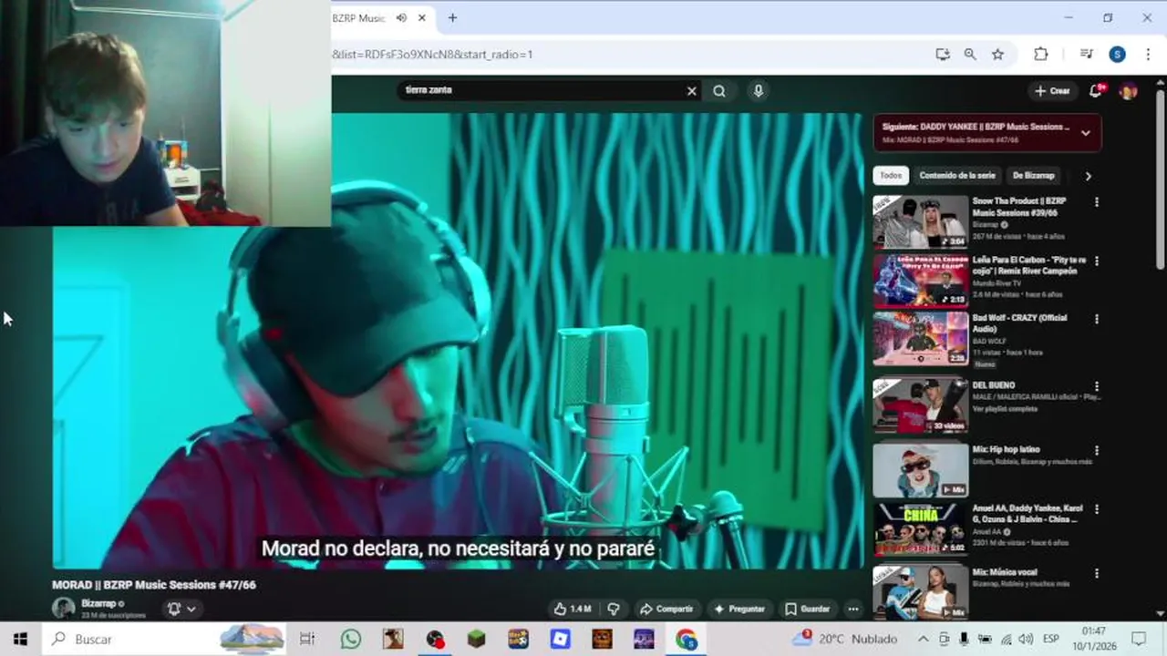Dislike the MORAD video

614,609
